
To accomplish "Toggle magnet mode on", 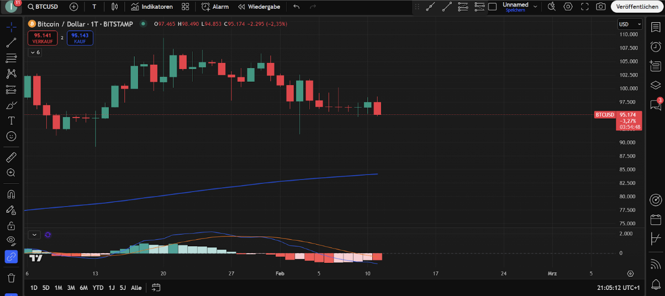I will coord(11,194).
